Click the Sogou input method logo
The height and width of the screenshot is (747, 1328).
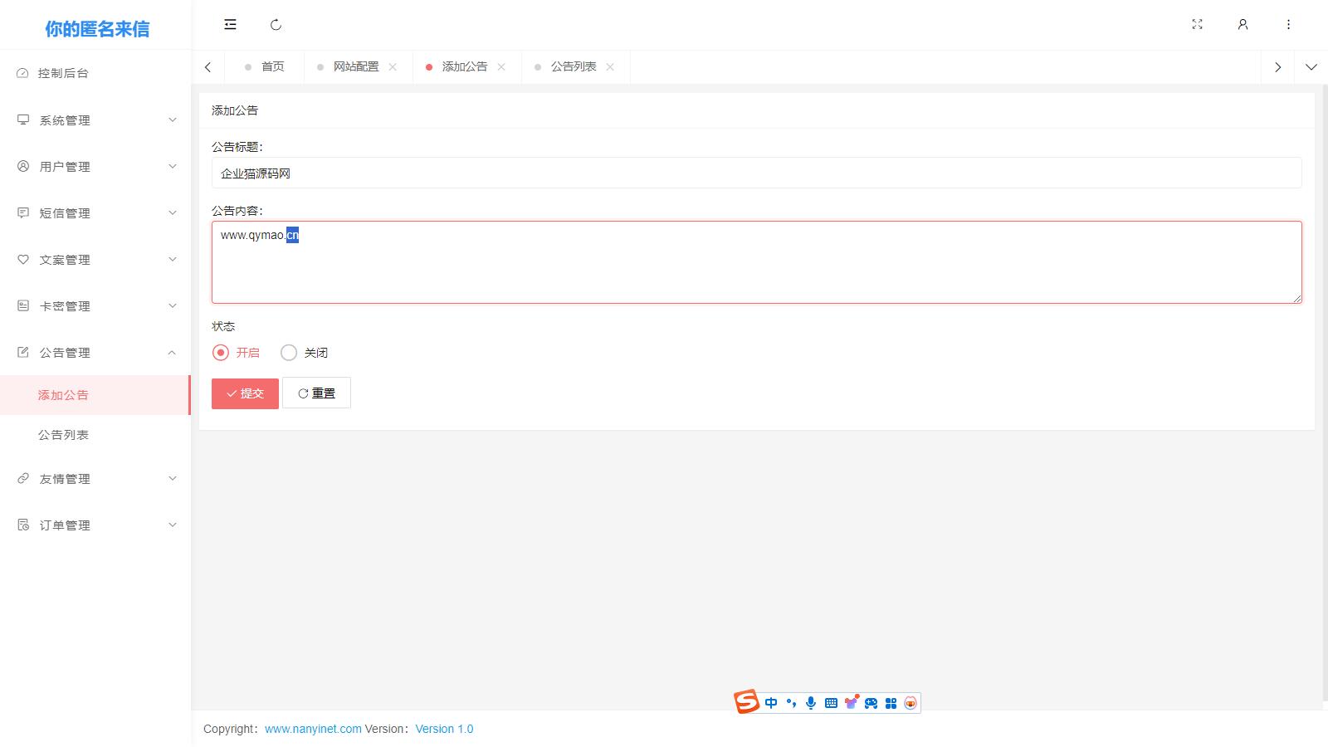point(746,702)
